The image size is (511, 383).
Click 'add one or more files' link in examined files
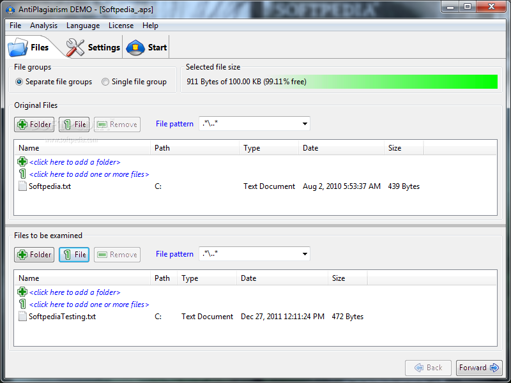[89, 304]
